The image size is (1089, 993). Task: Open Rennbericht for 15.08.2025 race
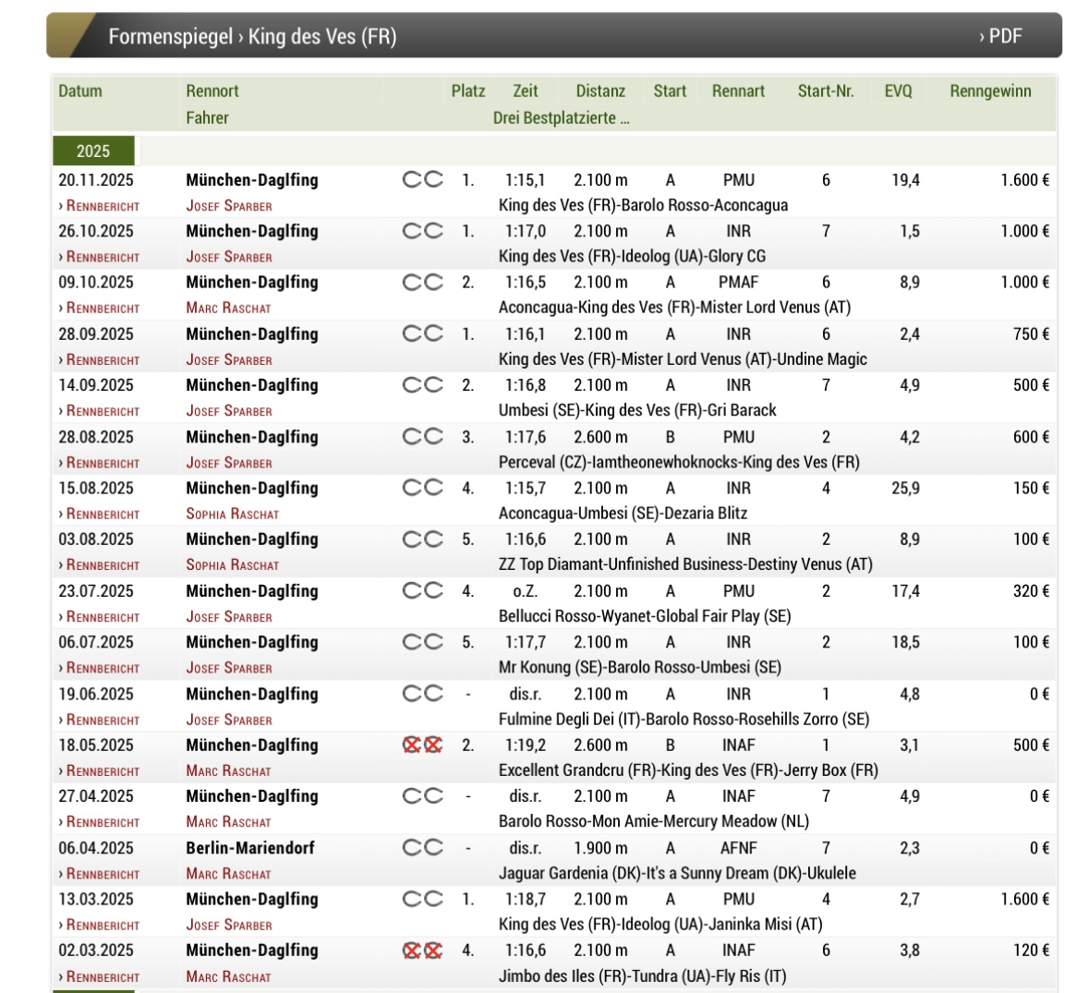pyautogui.click(x=100, y=514)
